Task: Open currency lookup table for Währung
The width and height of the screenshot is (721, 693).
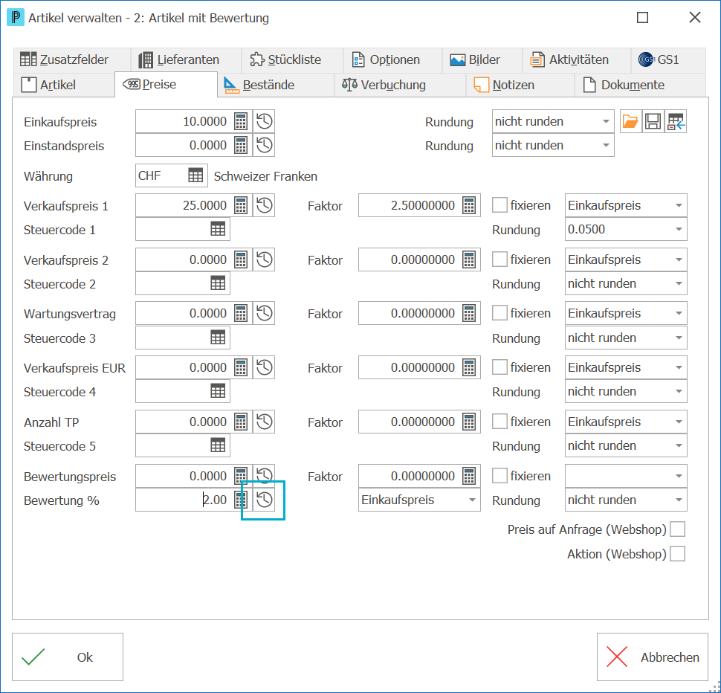Action: click(195, 175)
